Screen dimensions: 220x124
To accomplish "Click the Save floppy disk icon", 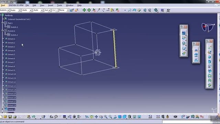I will click(10, 117).
